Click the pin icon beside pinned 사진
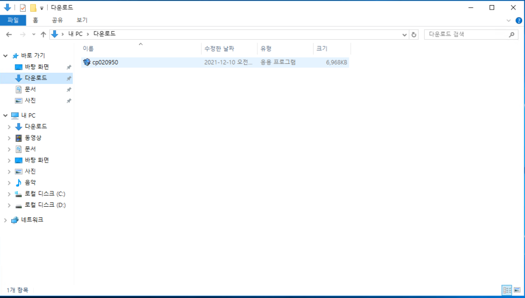This screenshot has height=298, width=525. (x=68, y=101)
